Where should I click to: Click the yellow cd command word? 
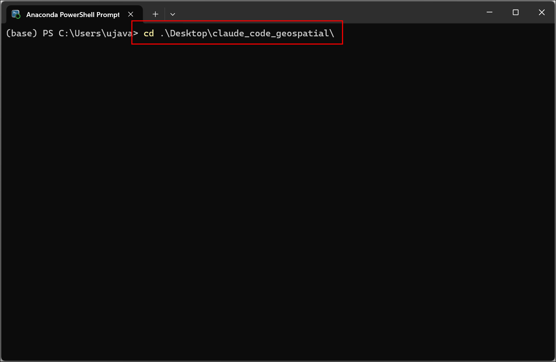149,33
